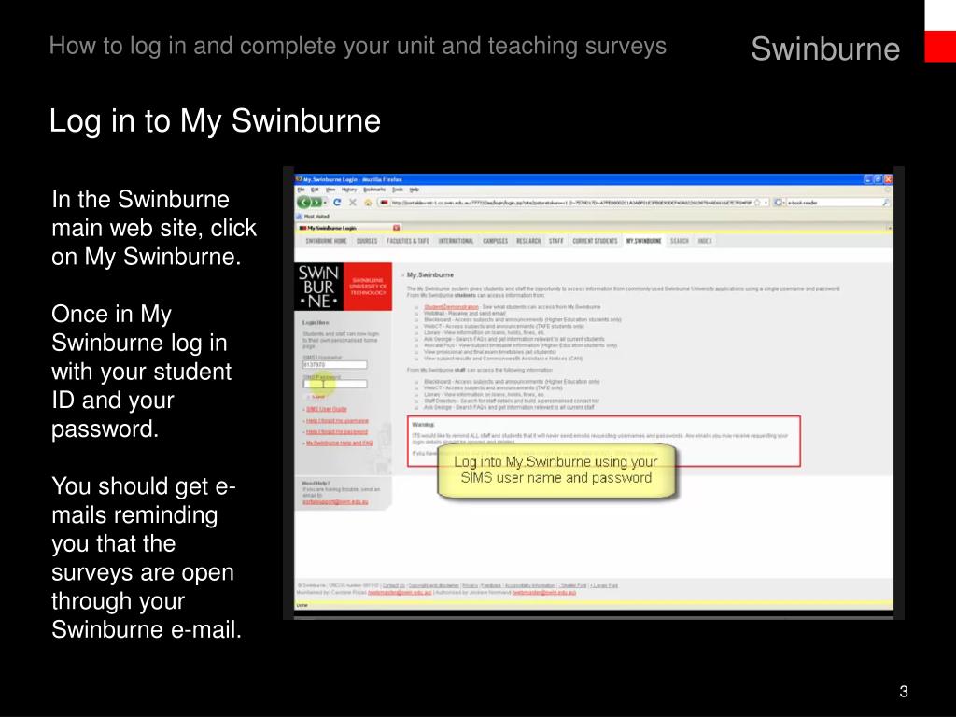
Task: Open the Help menu in Firefox
Action: click(414, 190)
